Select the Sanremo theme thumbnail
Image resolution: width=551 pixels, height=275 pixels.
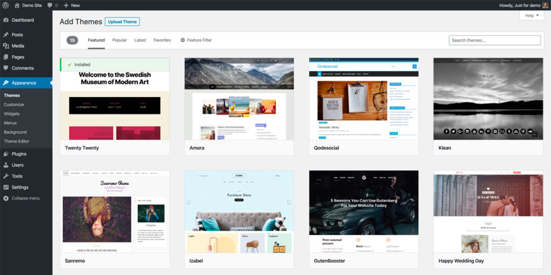point(115,212)
